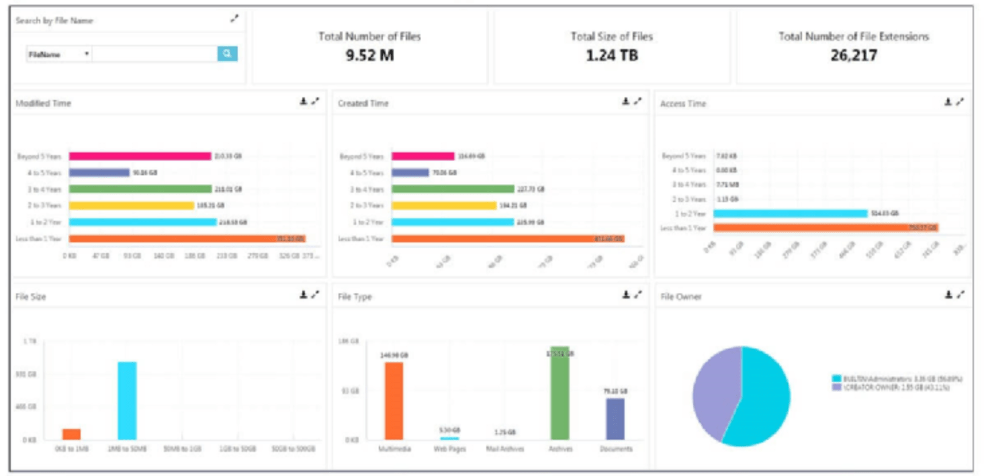
Task: Click the Access Time panel title
Action: pyautogui.click(x=683, y=104)
